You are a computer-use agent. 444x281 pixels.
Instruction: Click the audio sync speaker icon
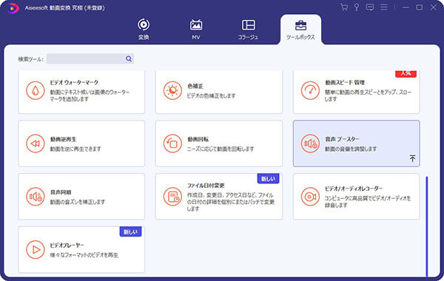pyautogui.click(x=36, y=197)
